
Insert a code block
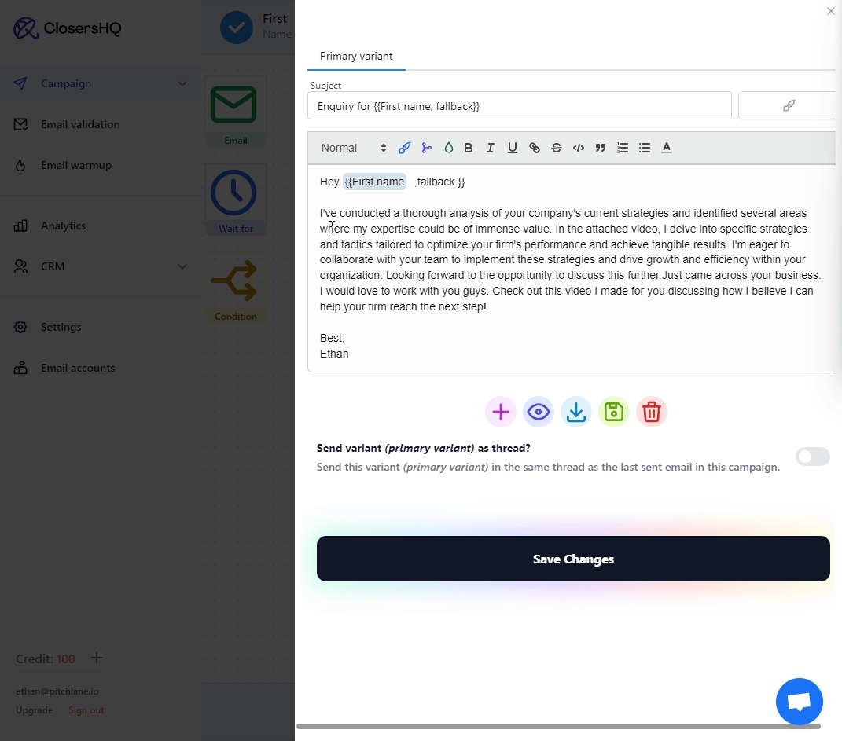click(x=579, y=148)
